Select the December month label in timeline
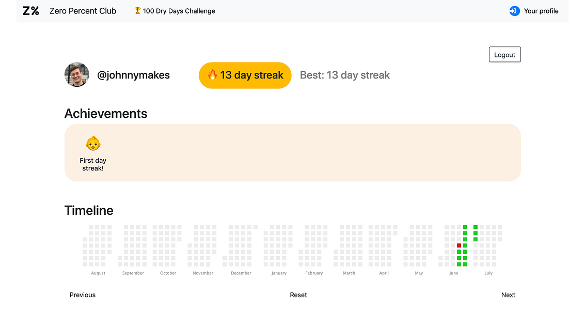Screen dimensions: 585x310 [x=241, y=273]
